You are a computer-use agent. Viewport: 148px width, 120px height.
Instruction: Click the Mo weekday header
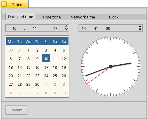(x=11, y=41)
